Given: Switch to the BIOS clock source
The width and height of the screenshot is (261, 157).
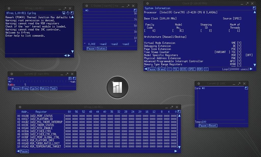Looking at the screenshot, I should (x=183, y=69).
